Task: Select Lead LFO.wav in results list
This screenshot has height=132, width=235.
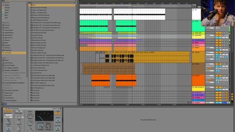Action: 37,73
